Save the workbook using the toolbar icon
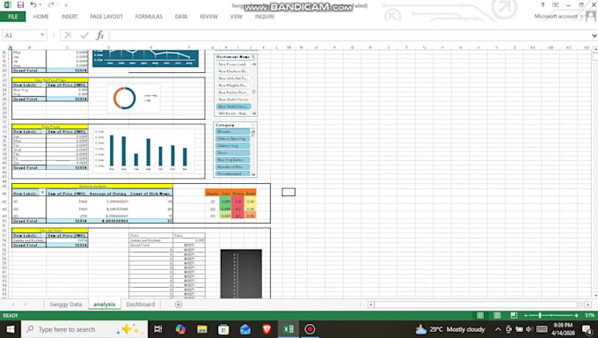Image resolution: width=598 pixels, height=338 pixels. click(20, 5)
